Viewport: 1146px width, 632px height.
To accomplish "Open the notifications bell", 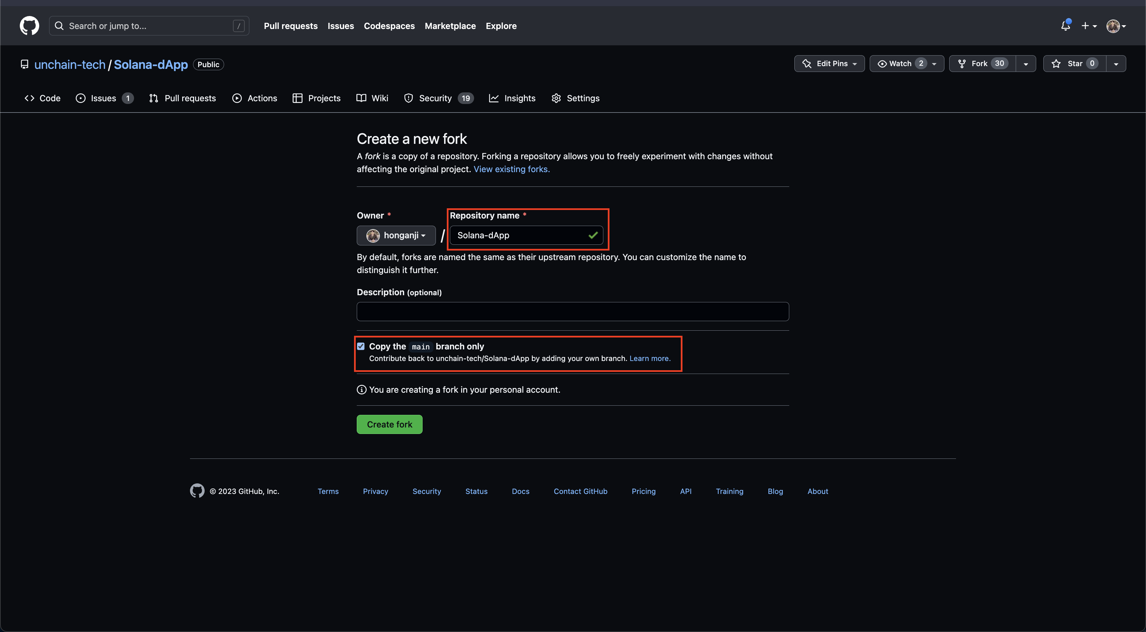I will pos(1066,25).
